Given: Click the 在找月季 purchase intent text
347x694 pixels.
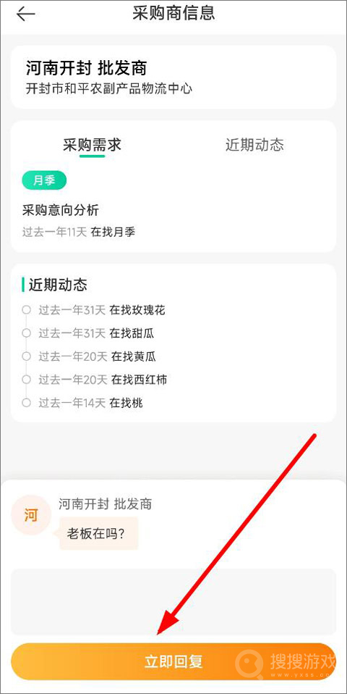Looking at the screenshot, I should 113,232.
